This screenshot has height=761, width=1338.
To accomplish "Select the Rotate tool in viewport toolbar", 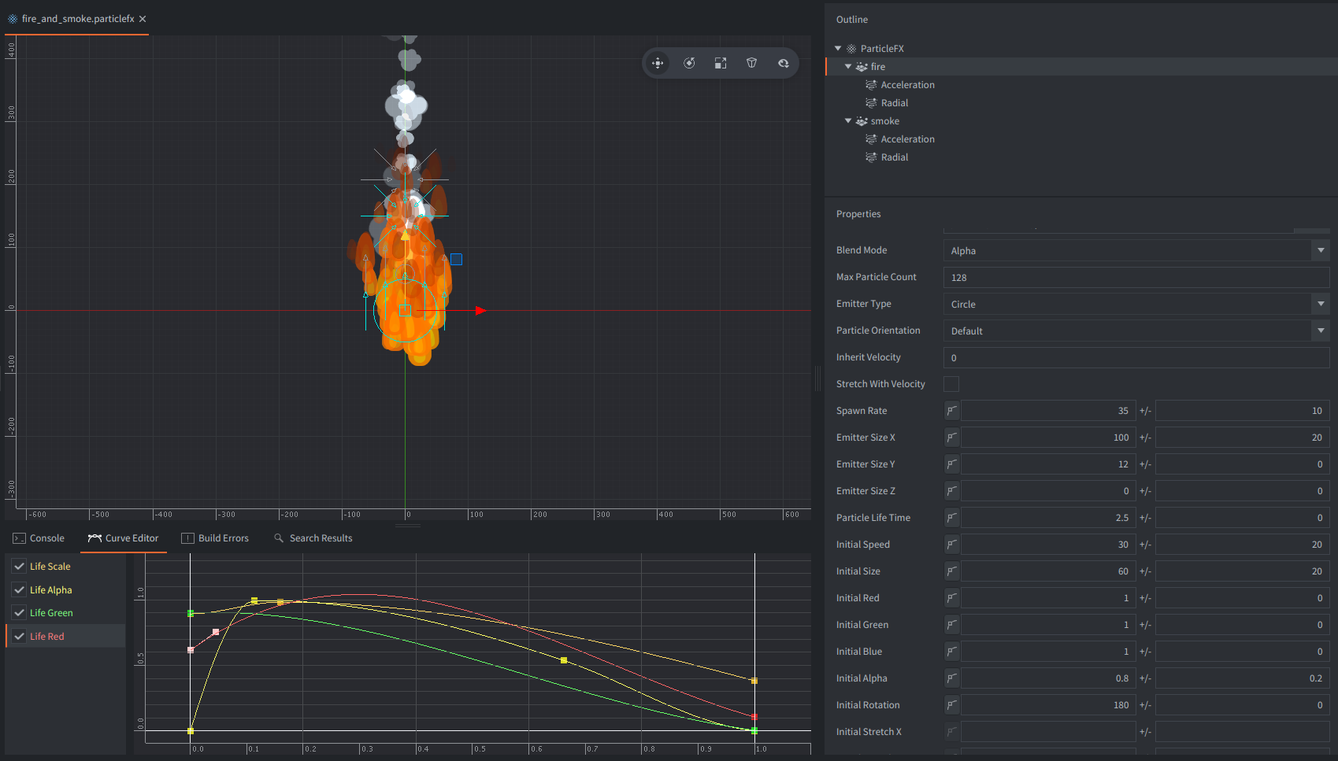I will [x=689, y=63].
